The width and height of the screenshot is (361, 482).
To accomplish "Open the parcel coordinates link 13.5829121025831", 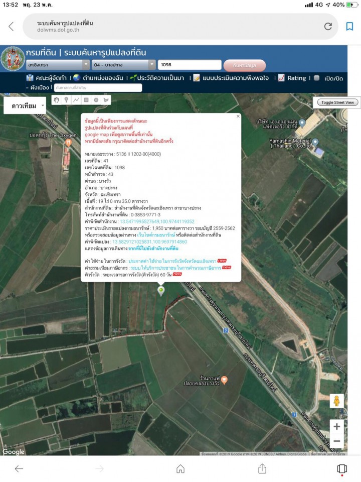I will [149, 242].
